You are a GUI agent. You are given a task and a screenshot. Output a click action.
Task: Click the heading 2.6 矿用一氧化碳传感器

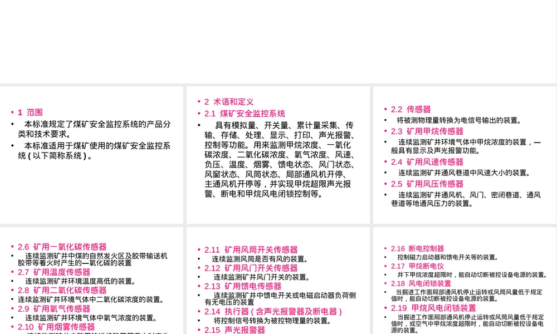(62, 247)
